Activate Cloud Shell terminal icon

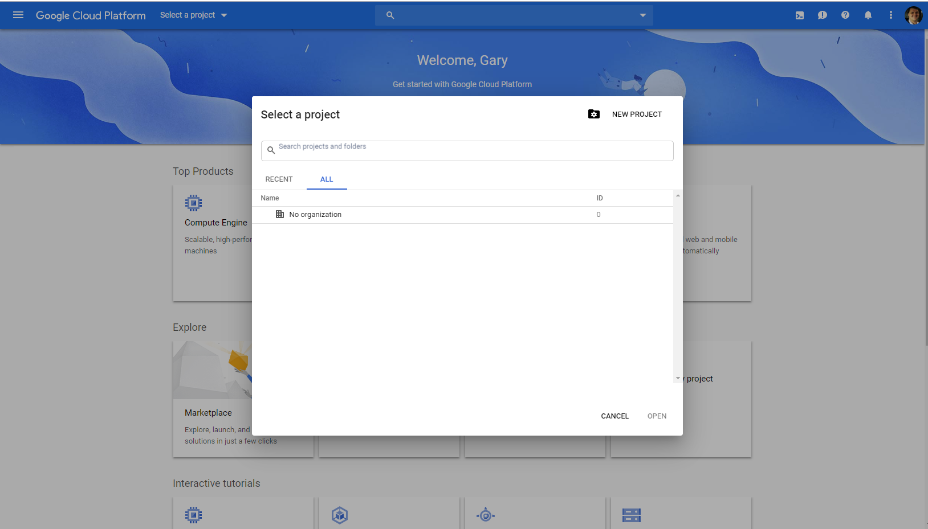(800, 15)
